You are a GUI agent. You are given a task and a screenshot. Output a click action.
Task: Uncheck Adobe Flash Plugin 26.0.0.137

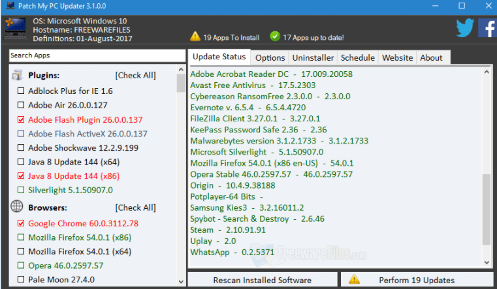point(21,119)
